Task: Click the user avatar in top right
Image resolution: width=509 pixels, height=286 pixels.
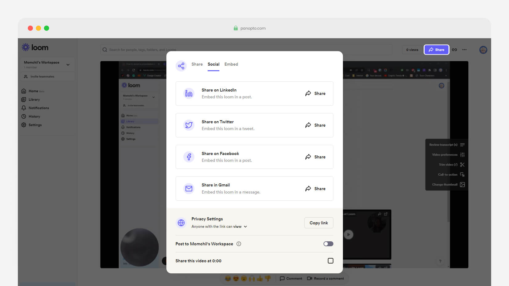Action: tap(483, 50)
